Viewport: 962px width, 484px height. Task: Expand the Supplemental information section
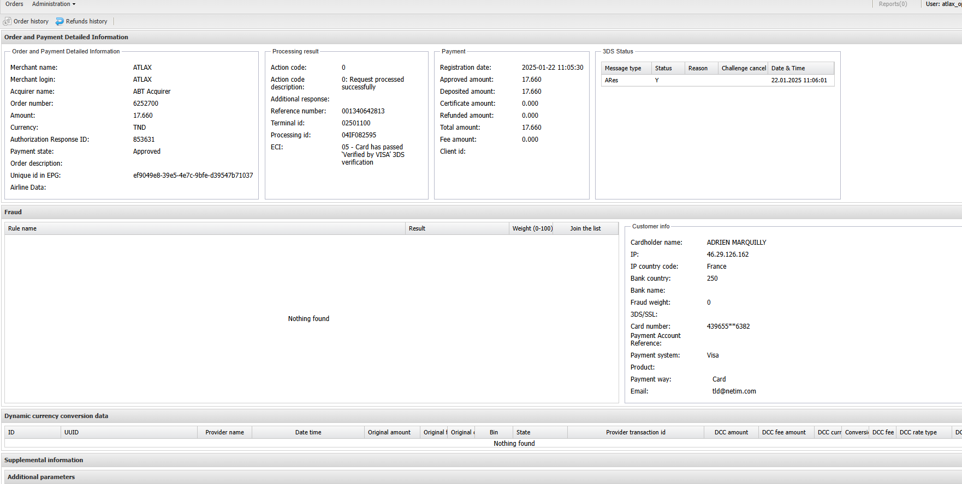44,460
